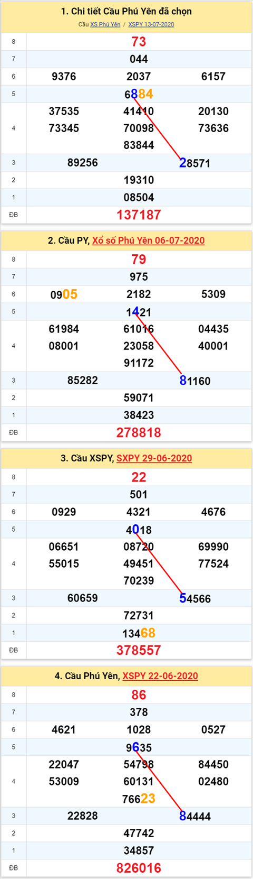Click the number 1421
Screen dimensions: 253x879
[x=139, y=312]
